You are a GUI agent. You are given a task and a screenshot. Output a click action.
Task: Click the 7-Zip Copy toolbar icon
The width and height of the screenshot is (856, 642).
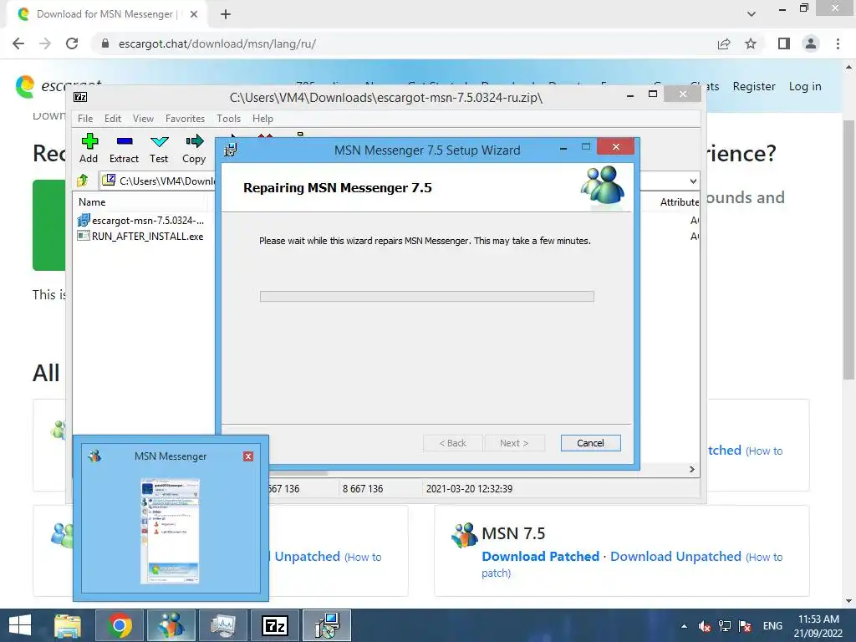coord(194,149)
